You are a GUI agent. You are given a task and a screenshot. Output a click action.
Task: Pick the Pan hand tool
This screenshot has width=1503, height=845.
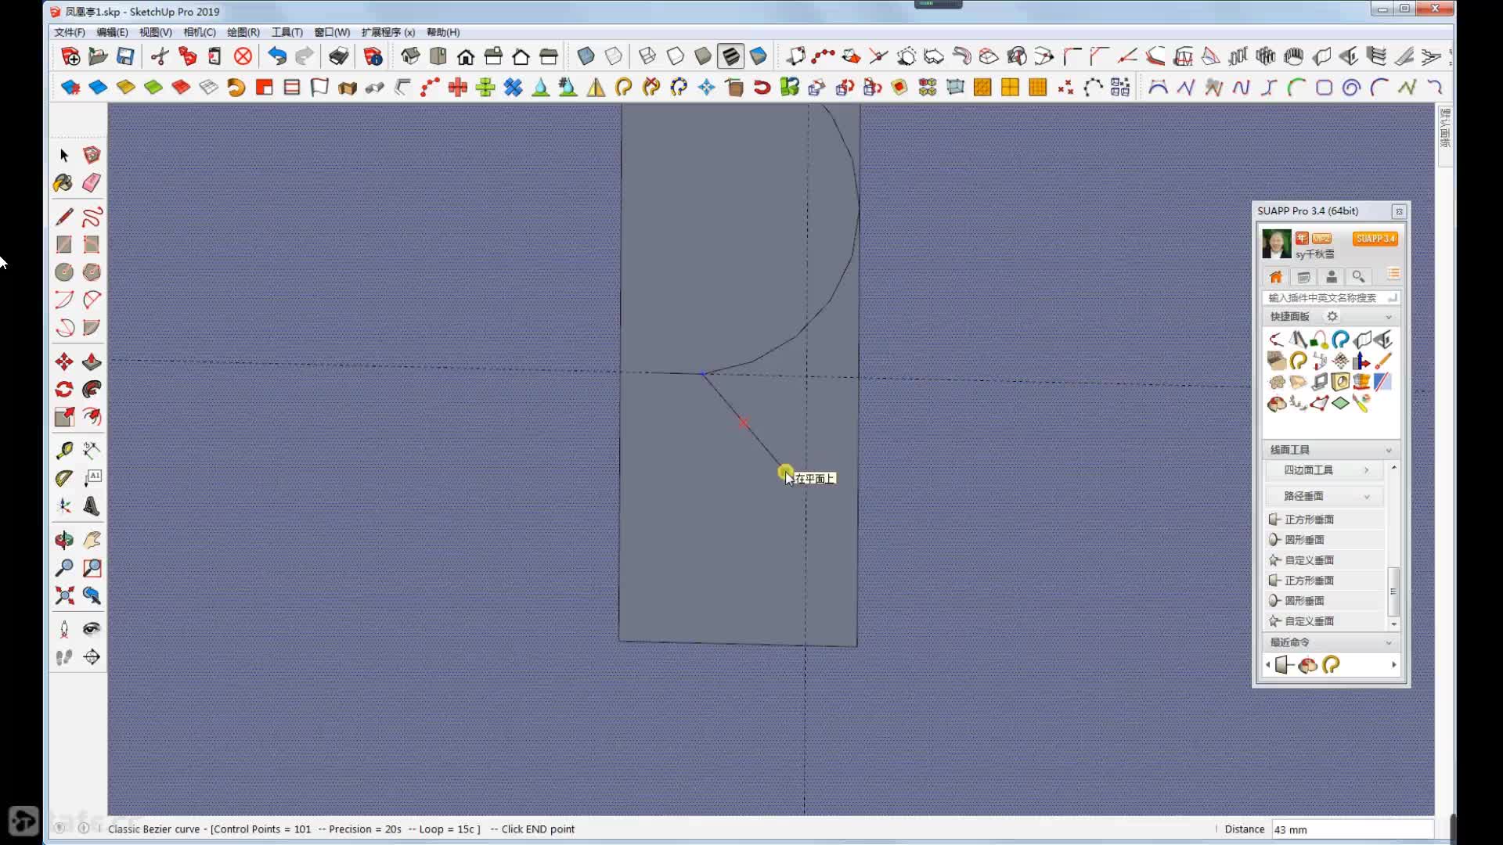(92, 540)
